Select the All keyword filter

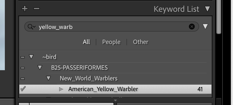click(86, 42)
